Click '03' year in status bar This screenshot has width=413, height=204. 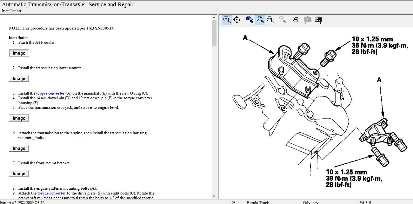point(234,202)
